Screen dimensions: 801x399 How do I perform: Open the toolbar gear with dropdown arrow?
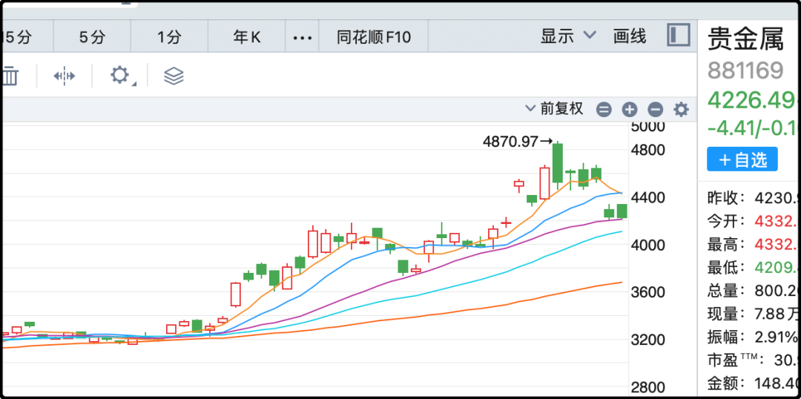[x=122, y=76]
